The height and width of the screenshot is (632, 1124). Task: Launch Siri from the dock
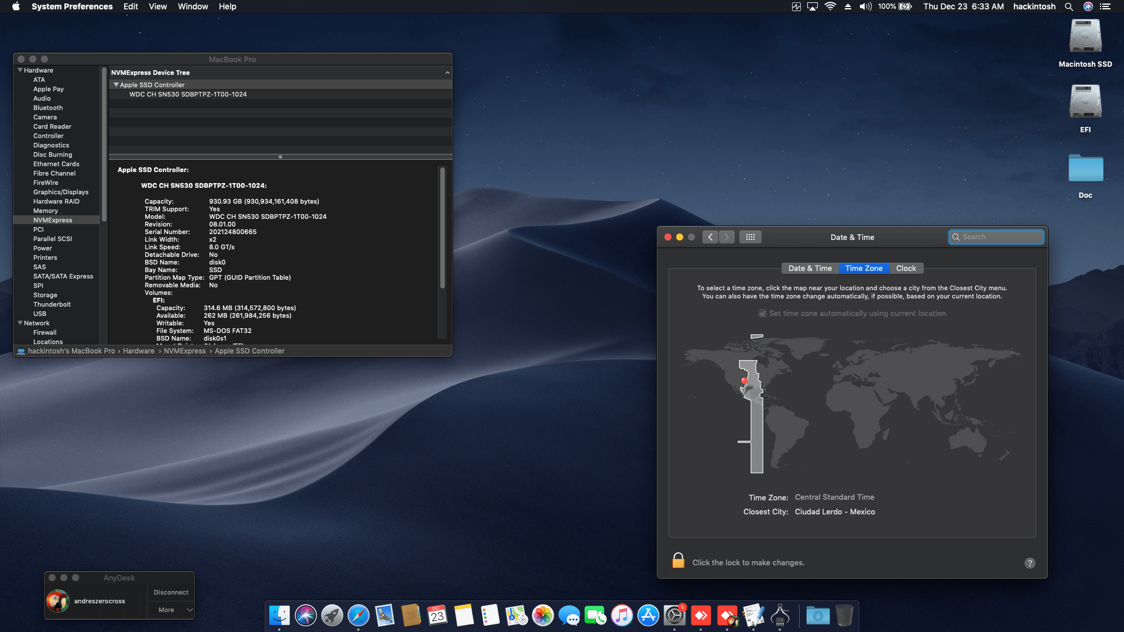[306, 616]
